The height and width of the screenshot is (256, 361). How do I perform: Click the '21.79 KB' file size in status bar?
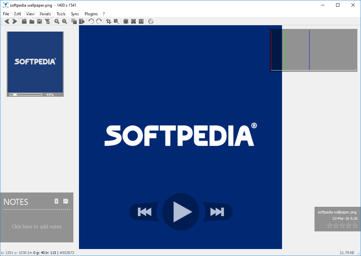pos(346,253)
